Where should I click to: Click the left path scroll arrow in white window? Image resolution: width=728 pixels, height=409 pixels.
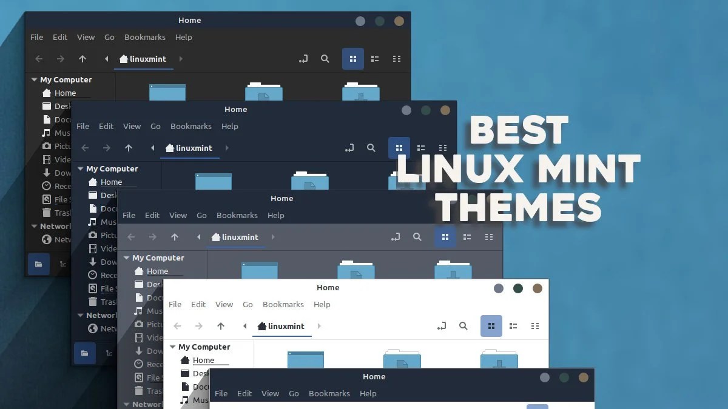click(244, 326)
